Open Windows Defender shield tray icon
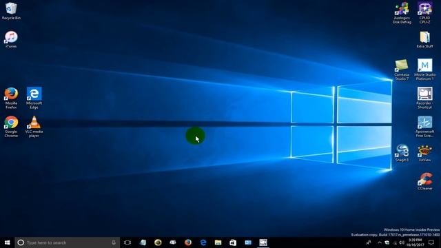The image size is (441, 248). 387,242
